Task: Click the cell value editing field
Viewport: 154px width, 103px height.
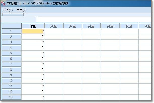Action: pyautogui.click(x=94, y=19)
